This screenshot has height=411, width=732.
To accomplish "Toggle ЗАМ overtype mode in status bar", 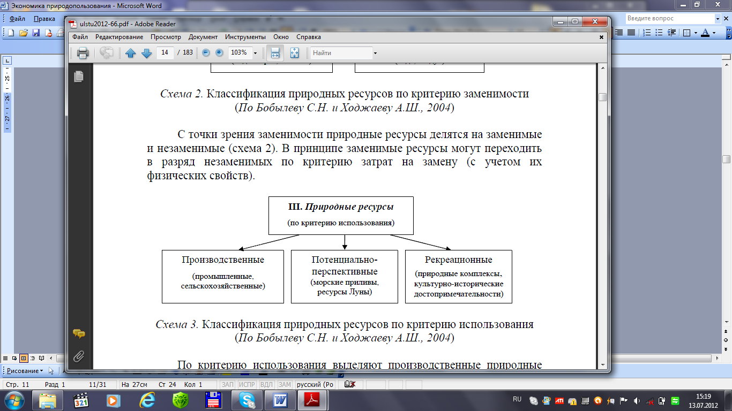I will (285, 385).
